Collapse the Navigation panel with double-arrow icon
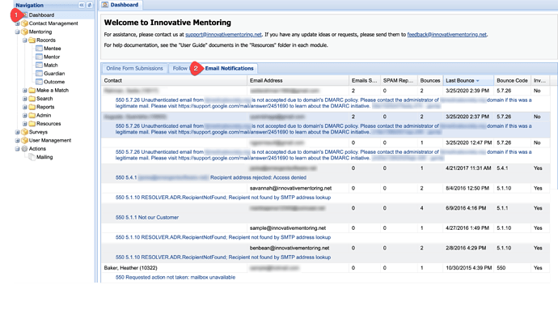Viewport: 558px width, 336px height. pyautogui.click(x=82, y=5)
